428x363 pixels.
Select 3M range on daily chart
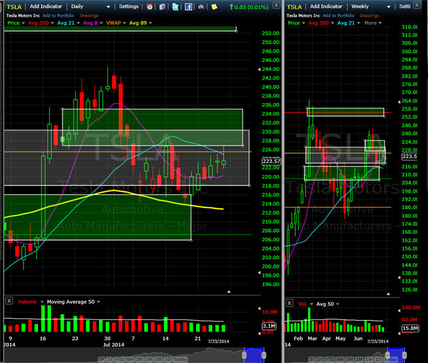click(x=139, y=359)
